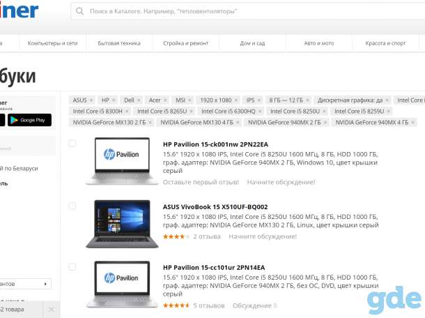
Task: Click the ASUS VivoBook star rating
Action: [x=176, y=236]
